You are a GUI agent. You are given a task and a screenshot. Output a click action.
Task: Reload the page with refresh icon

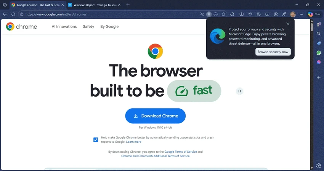13,14
